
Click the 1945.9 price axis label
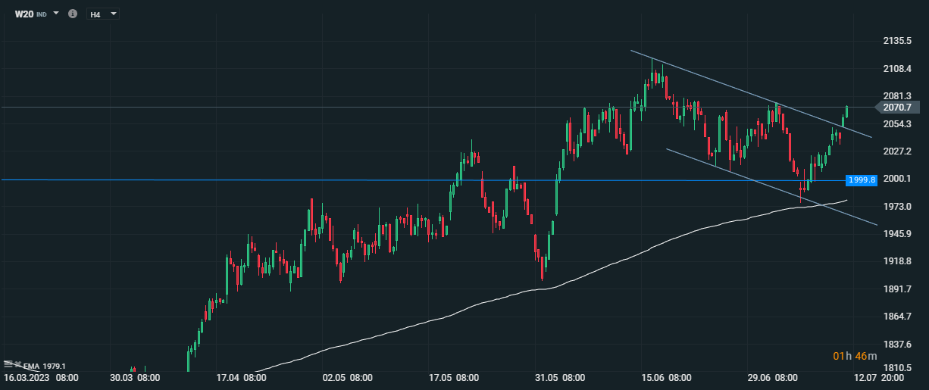(x=896, y=233)
